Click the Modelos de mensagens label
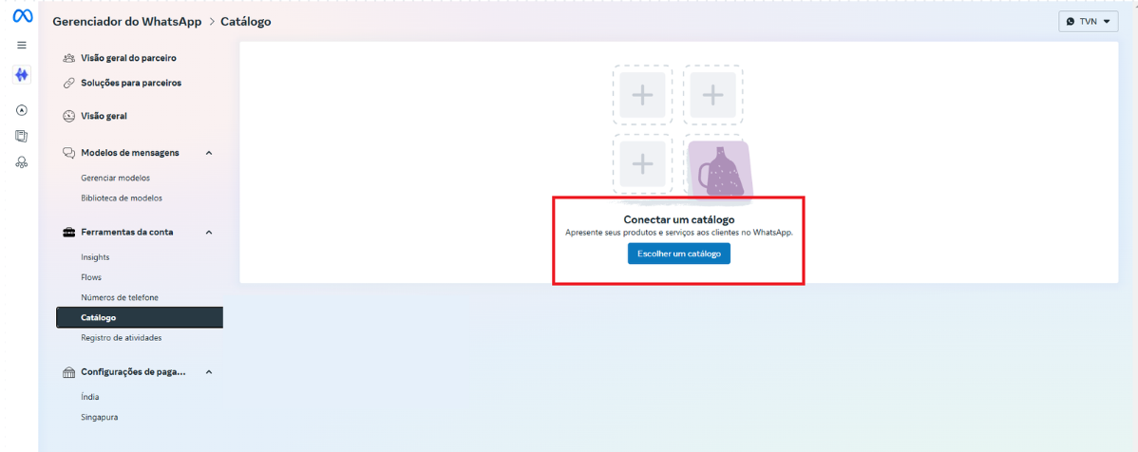This screenshot has width=1138, height=452. coord(130,153)
